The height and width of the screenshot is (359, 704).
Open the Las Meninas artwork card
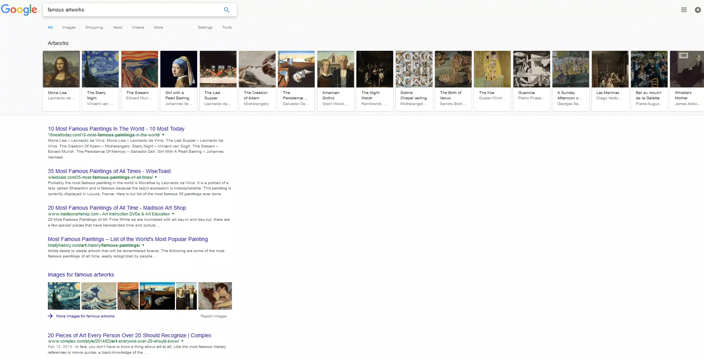point(610,81)
